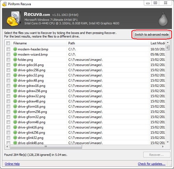This screenshot has height=169, width=174.
Task: Click green status icon of folder.png
Action: (x=15, y=59)
